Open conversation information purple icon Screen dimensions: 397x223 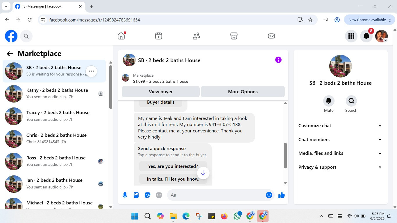278,60
